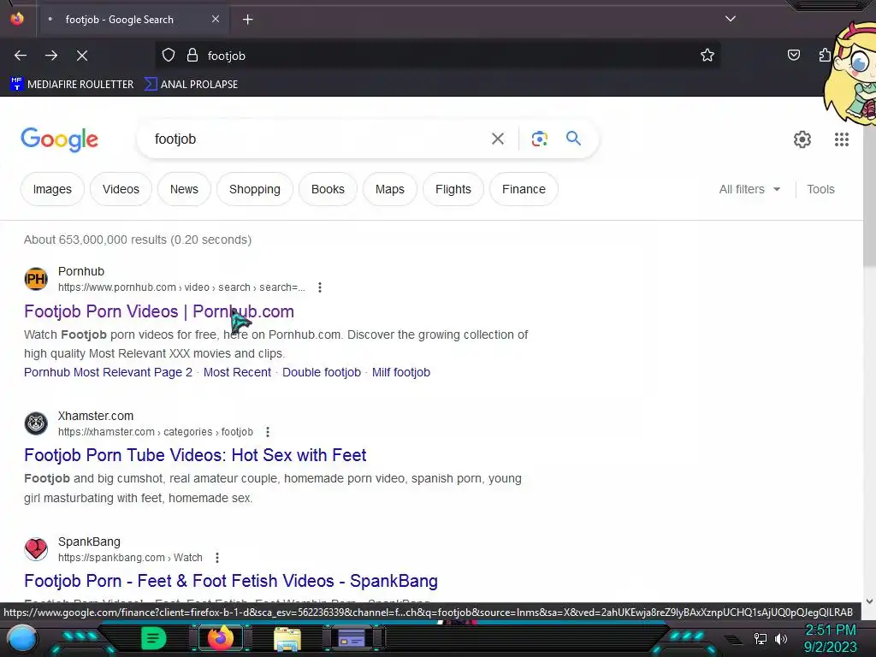Viewport: 876px width, 657px height.
Task: Go to the Google homepage logo
Action: 59,139
